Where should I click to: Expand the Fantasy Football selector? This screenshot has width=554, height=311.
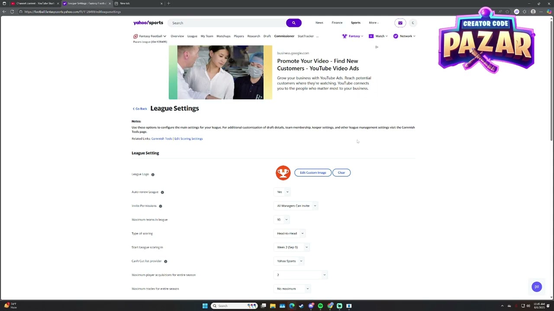150,36
